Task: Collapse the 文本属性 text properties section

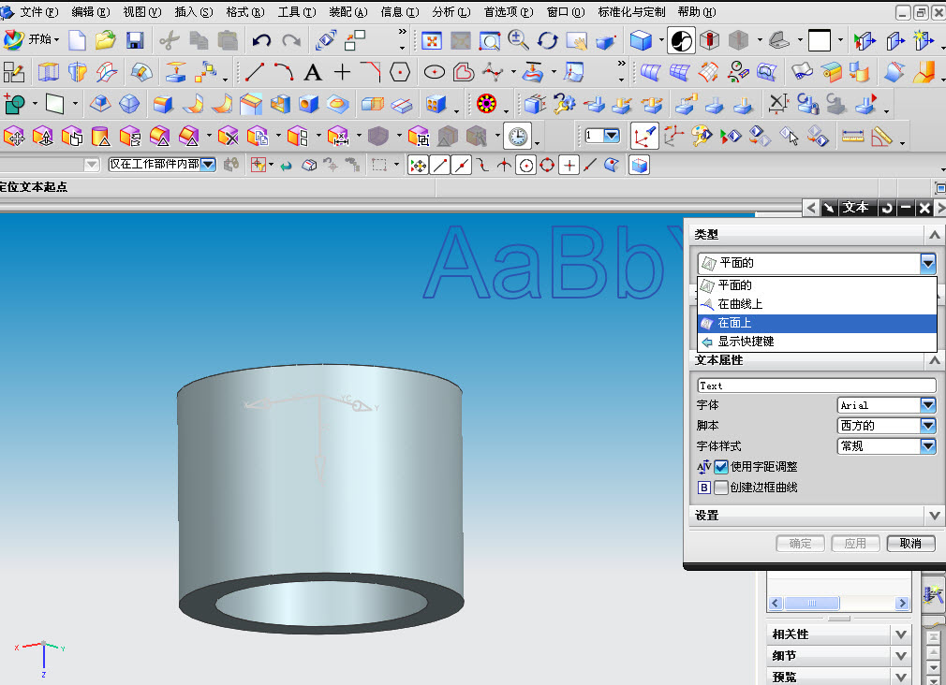Action: point(934,360)
